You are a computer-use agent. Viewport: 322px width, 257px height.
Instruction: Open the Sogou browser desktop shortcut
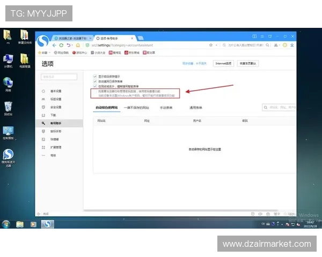point(8,158)
